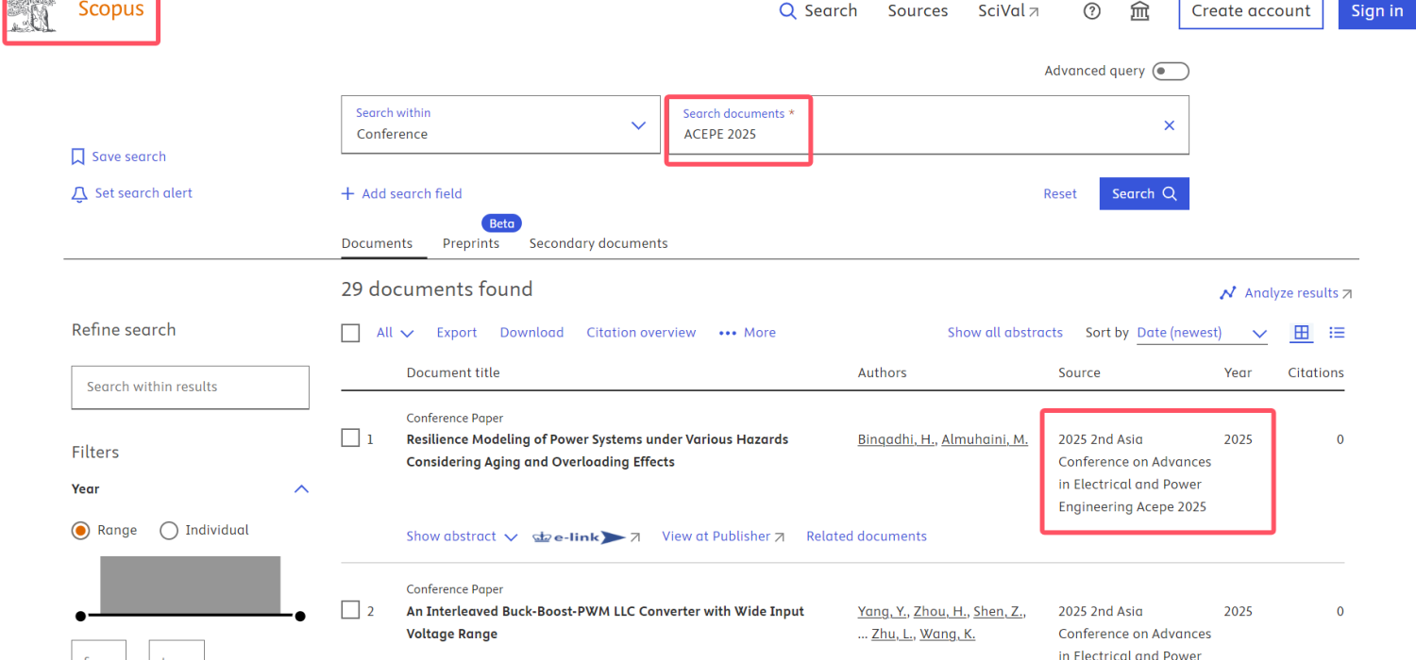Viewport: 1416px width, 660px height.
Task: Open the institution building icon
Action: (x=1139, y=11)
